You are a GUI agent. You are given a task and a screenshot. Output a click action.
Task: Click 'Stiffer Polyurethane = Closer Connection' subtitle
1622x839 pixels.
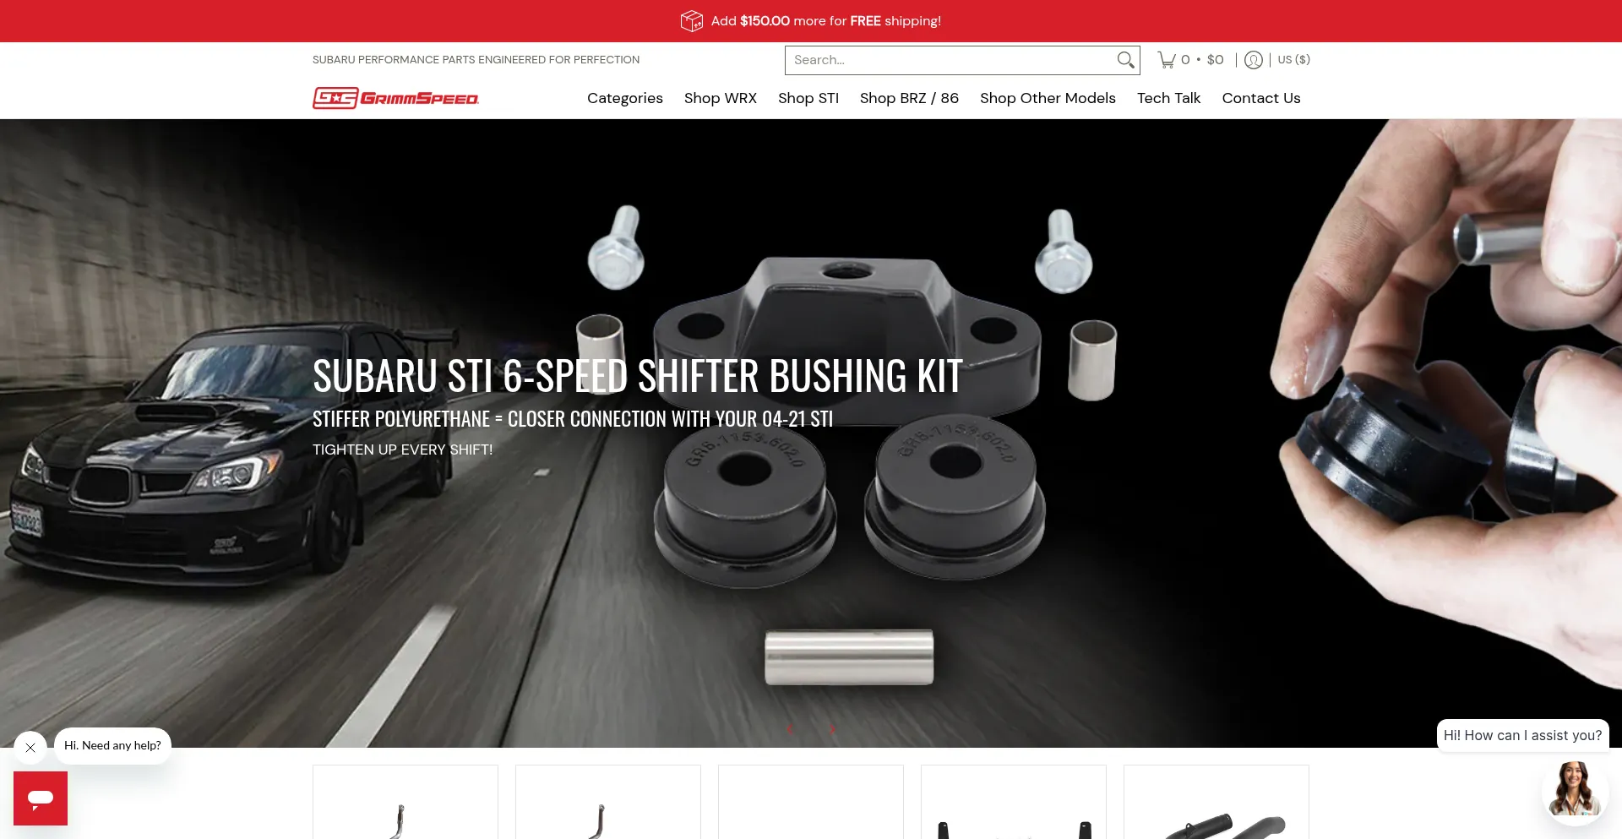(573, 419)
